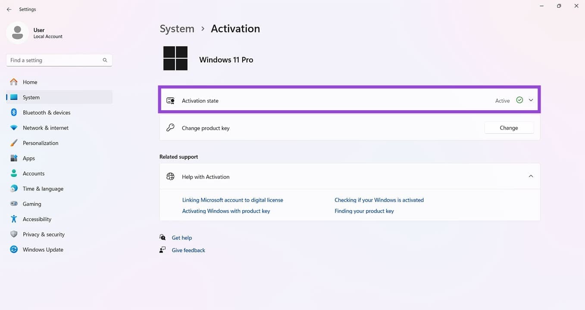Click the back arrow in Settings
The height and width of the screenshot is (310, 585).
tap(9, 9)
